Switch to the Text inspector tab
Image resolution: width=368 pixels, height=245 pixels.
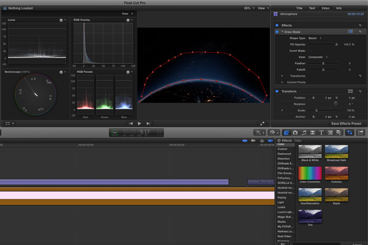tap(312, 9)
